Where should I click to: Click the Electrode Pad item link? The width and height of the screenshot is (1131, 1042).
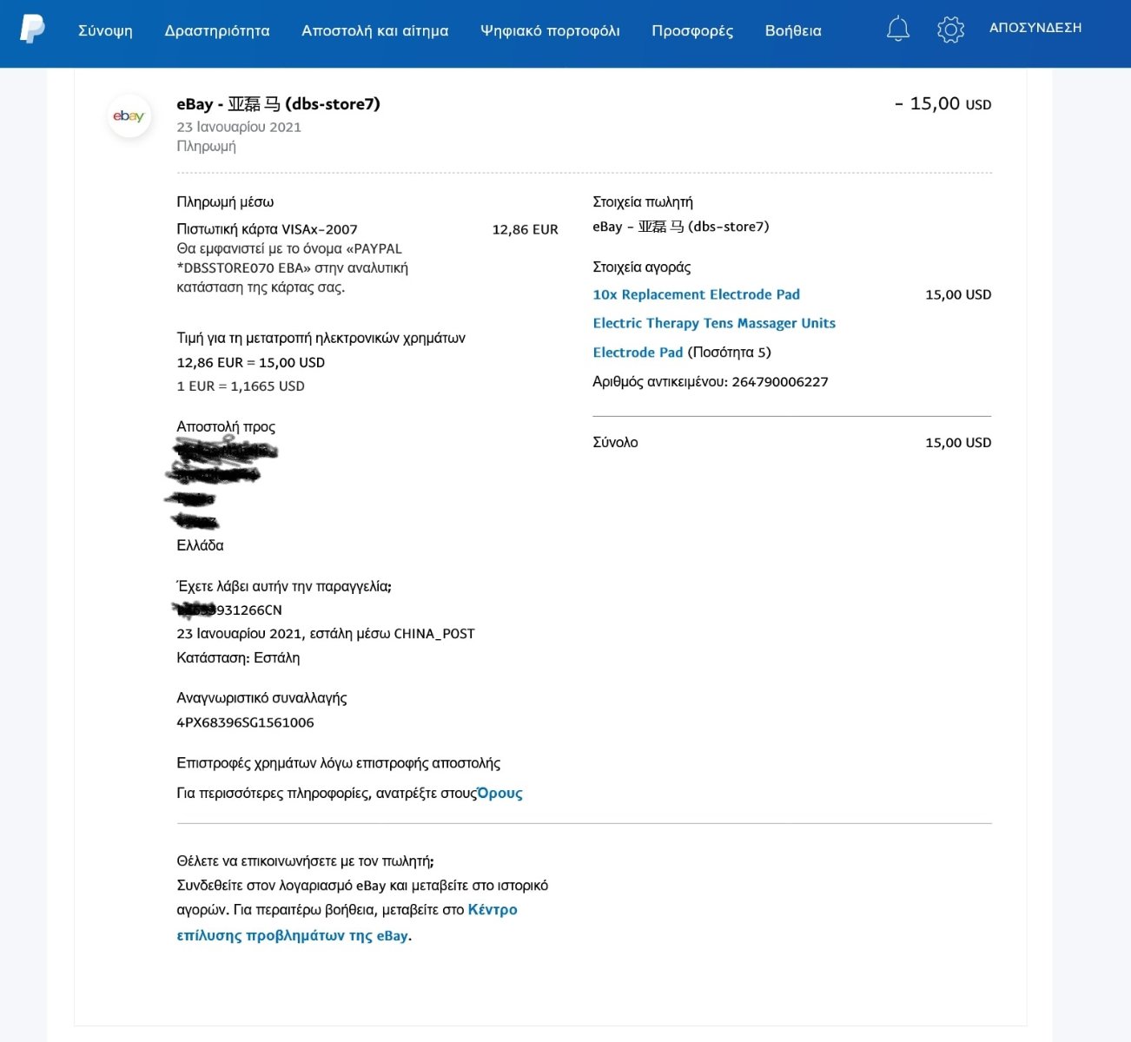tap(638, 352)
